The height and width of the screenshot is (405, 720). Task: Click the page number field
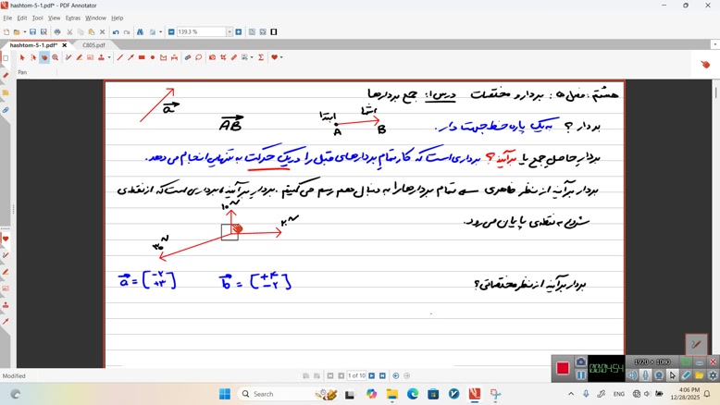pos(356,376)
